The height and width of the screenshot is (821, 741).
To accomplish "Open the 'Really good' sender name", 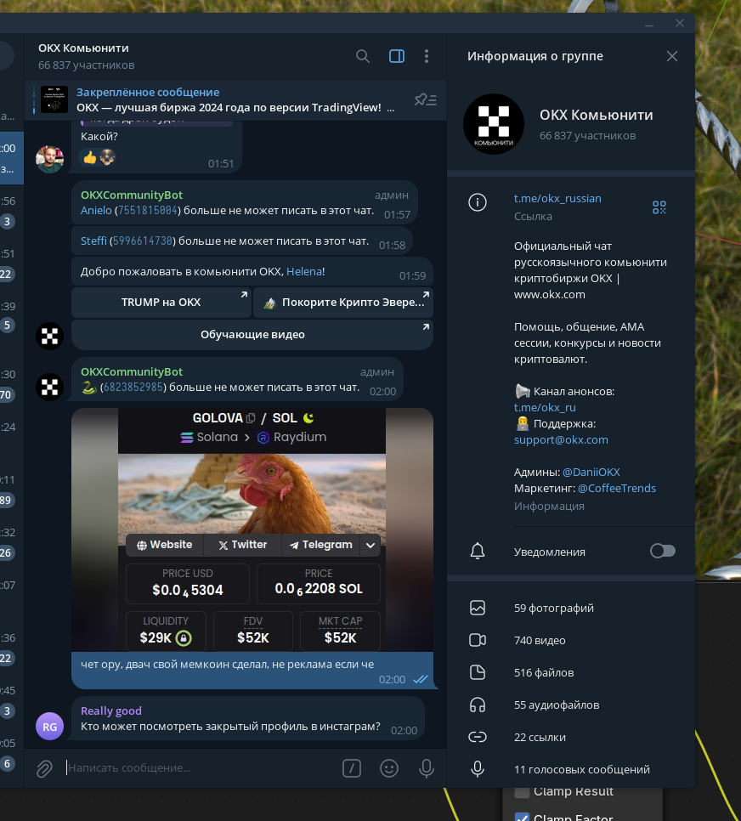I will (x=111, y=711).
